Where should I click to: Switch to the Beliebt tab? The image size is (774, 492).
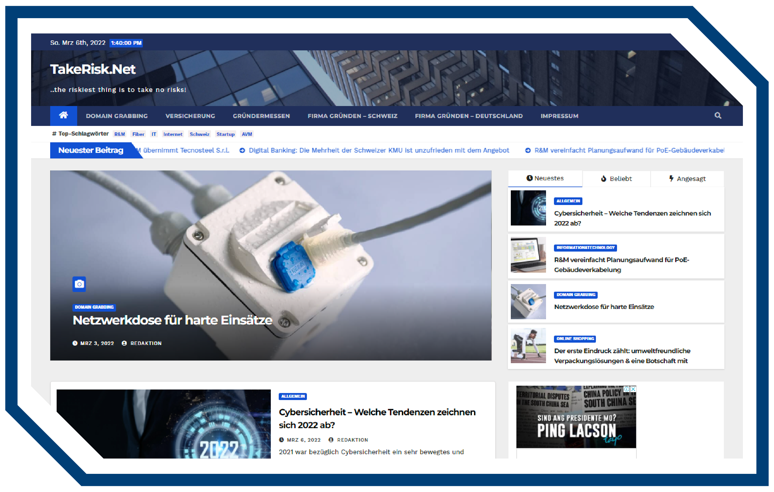coord(616,179)
